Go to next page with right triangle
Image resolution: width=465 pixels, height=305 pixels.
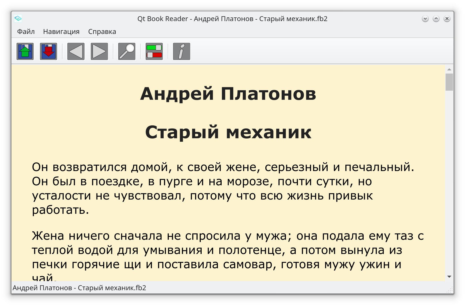pyautogui.click(x=99, y=52)
